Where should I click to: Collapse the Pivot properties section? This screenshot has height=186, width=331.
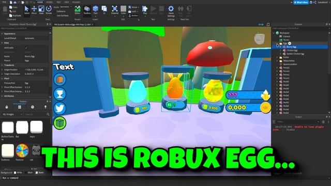2,78
